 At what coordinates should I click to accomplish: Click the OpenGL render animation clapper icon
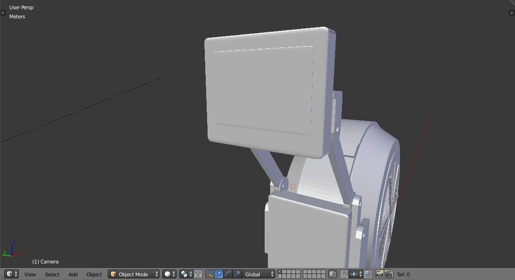pos(388,274)
